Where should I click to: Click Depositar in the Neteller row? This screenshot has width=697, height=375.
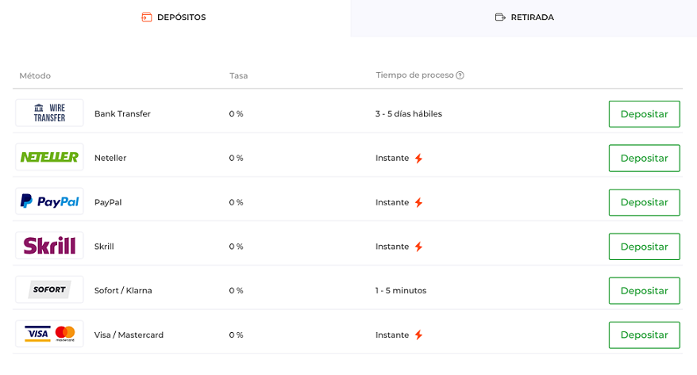coord(644,158)
